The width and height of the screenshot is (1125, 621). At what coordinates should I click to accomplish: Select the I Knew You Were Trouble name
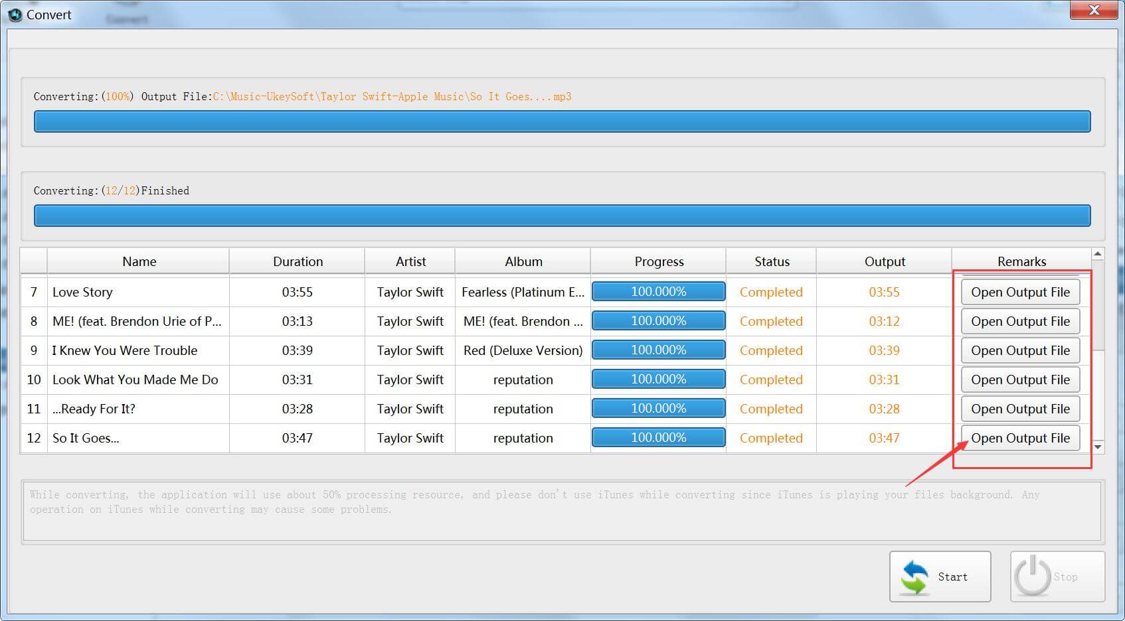[125, 350]
